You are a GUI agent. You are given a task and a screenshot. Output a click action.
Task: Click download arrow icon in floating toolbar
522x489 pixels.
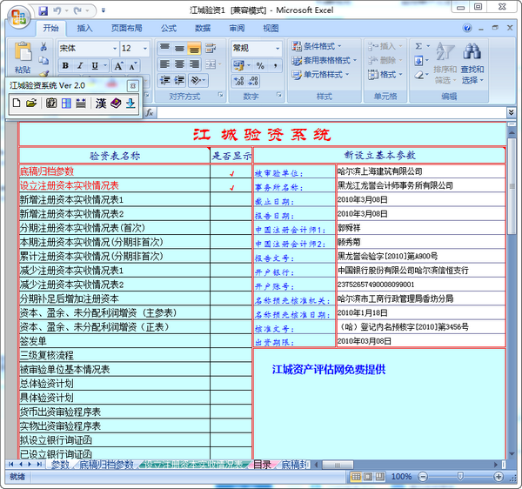click(x=130, y=104)
